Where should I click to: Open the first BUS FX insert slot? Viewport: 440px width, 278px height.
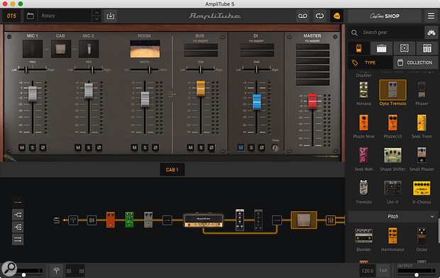tap(201, 47)
